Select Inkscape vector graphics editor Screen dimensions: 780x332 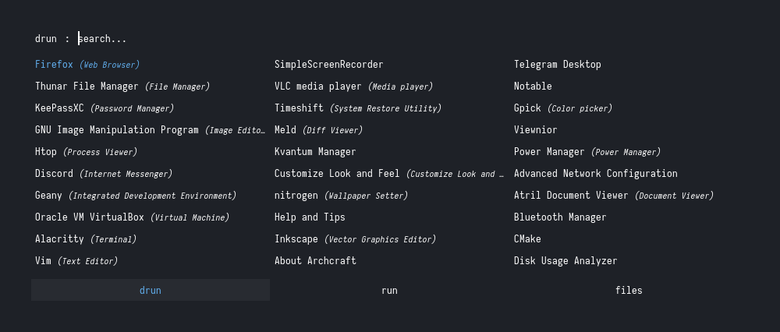pos(355,239)
